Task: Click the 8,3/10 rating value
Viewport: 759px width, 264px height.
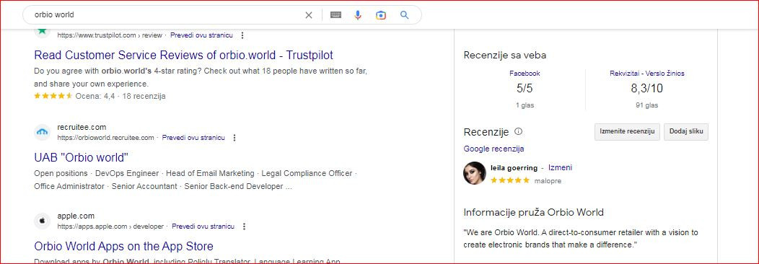Action: point(646,89)
